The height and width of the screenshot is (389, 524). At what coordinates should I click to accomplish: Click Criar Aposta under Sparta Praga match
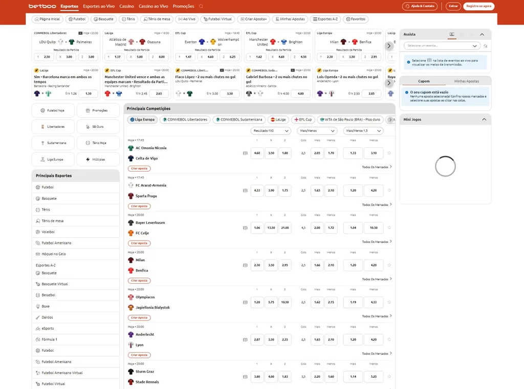[139, 206]
